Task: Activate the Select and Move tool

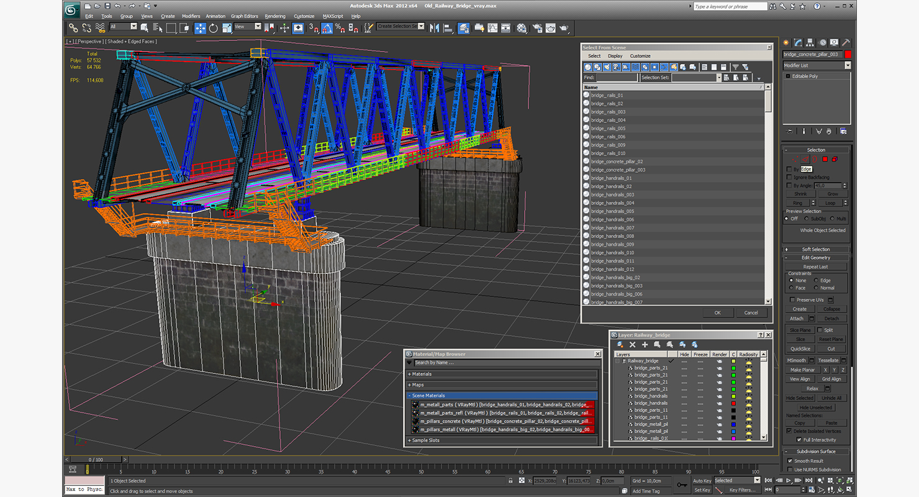Action: point(200,28)
